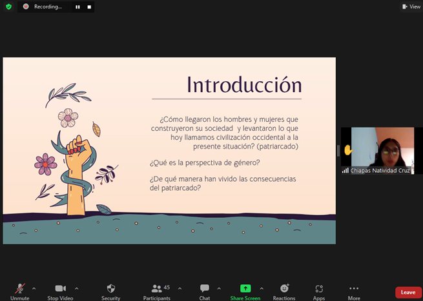The width and height of the screenshot is (423, 301).
Task: Expand chat options arrow
Action: [x=219, y=289]
